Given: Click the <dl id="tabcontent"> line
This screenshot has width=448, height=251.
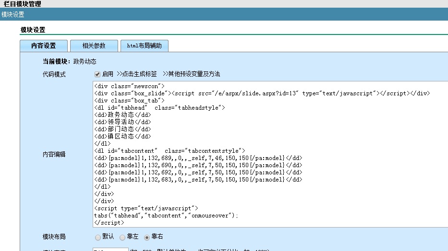Looking at the screenshot, I should pyautogui.click(x=170, y=151).
